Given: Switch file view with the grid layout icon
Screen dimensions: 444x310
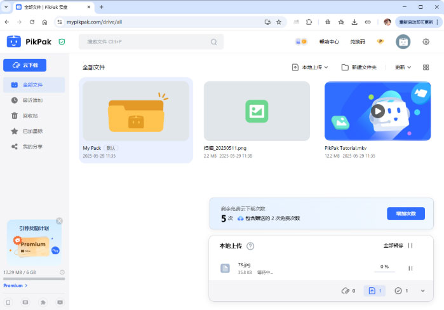Looking at the screenshot, I should click(426, 67).
